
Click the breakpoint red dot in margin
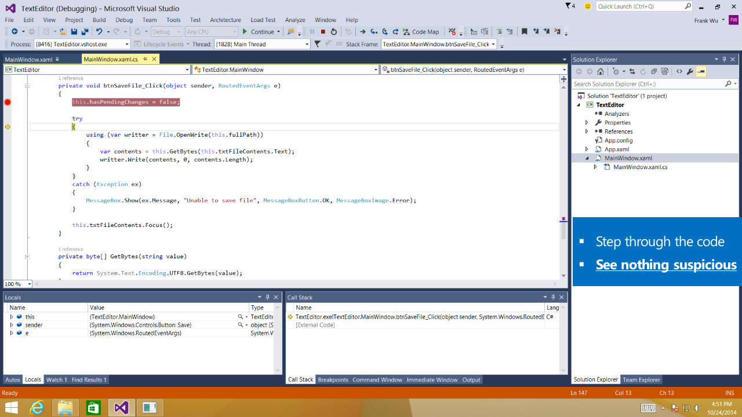[x=8, y=102]
